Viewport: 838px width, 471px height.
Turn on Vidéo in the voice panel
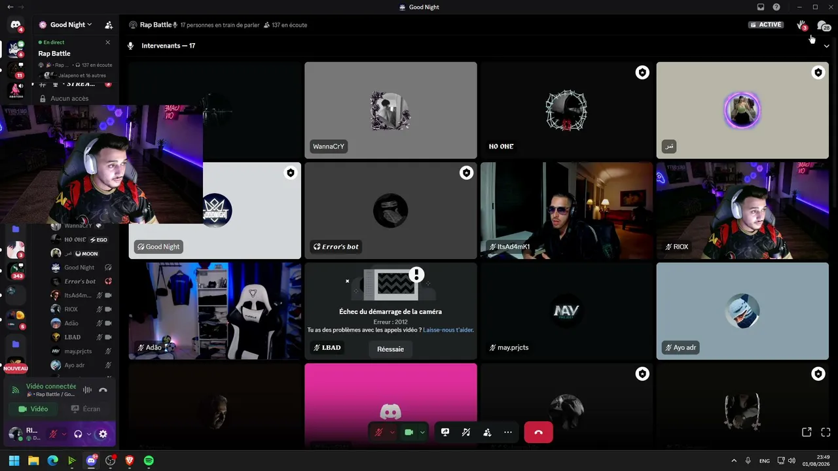coord(34,409)
